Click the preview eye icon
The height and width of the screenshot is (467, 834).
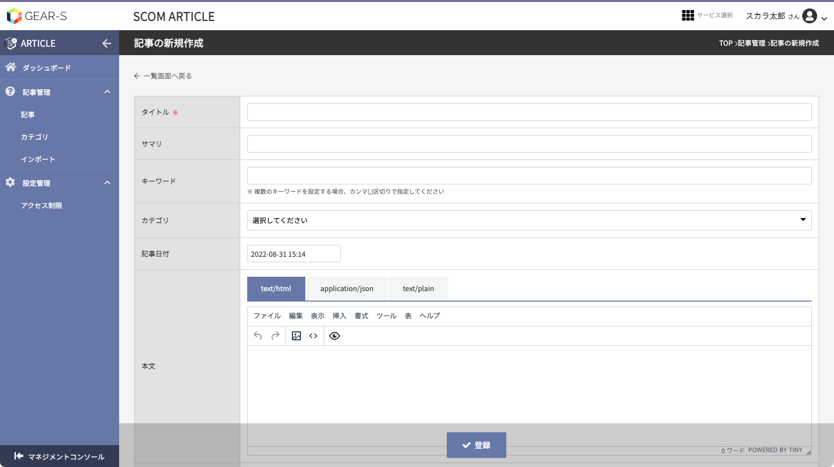coord(335,336)
